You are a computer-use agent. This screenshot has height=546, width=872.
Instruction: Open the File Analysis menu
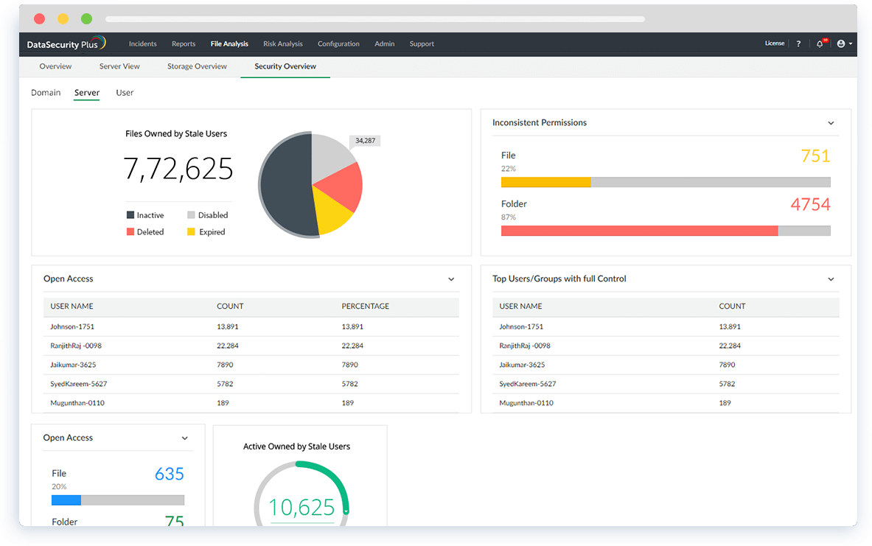229,44
